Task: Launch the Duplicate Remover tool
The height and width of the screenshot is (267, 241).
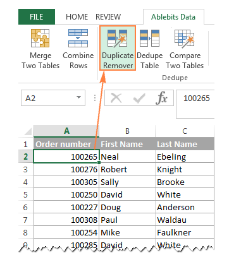Action: 118,48
